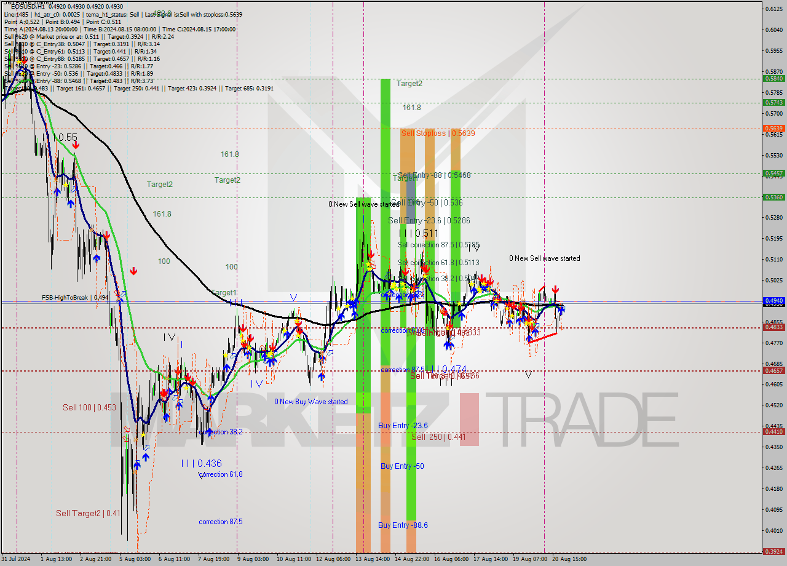The height and width of the screenshot is (566, 787).
Task: Click the 'FSB-HighToBreak | 0.494' label
Action: coord(75,297)
